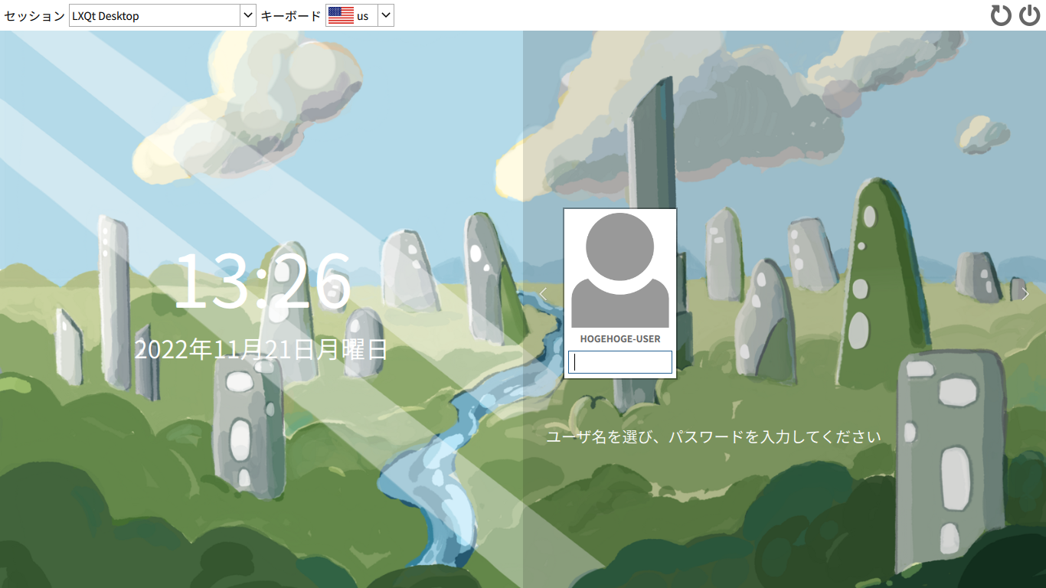Click the US flag keyboard icon
This screenshot has height=588, width=1046.
pyautogui.click(x=341, y=15)
